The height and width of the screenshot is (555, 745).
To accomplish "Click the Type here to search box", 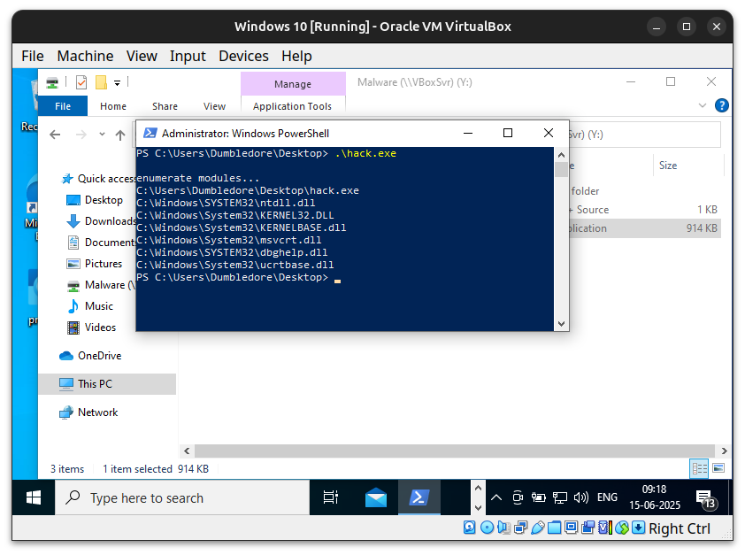I will click(182, 497).
